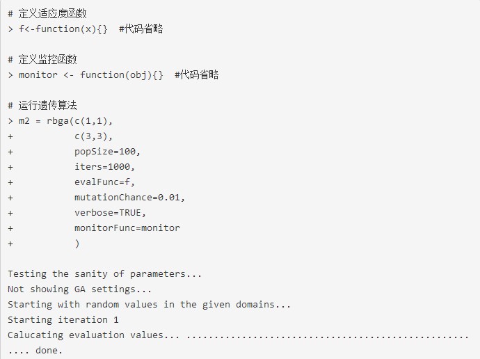This screenshot has width=480, height=359.
Task: Click 'Starting iteration 1' output line
Action: point(63,320)
